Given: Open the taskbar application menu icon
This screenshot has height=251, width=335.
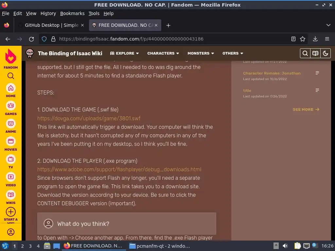Looking at the screenshot, I should [5, 246].
